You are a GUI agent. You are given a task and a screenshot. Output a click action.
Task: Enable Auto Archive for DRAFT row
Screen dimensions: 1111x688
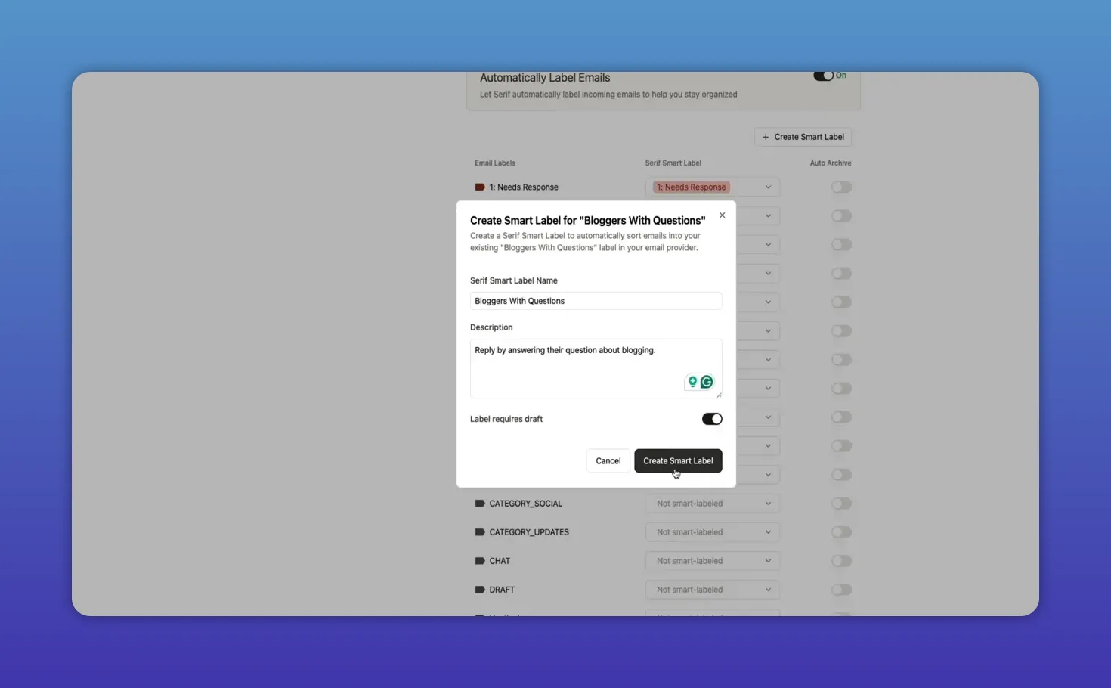click(841, 590)
